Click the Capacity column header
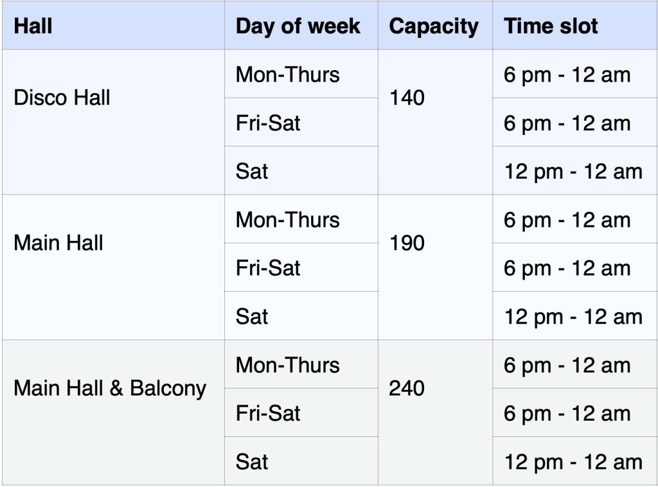This screenshot has width=658, height=487. coord(434,26)
